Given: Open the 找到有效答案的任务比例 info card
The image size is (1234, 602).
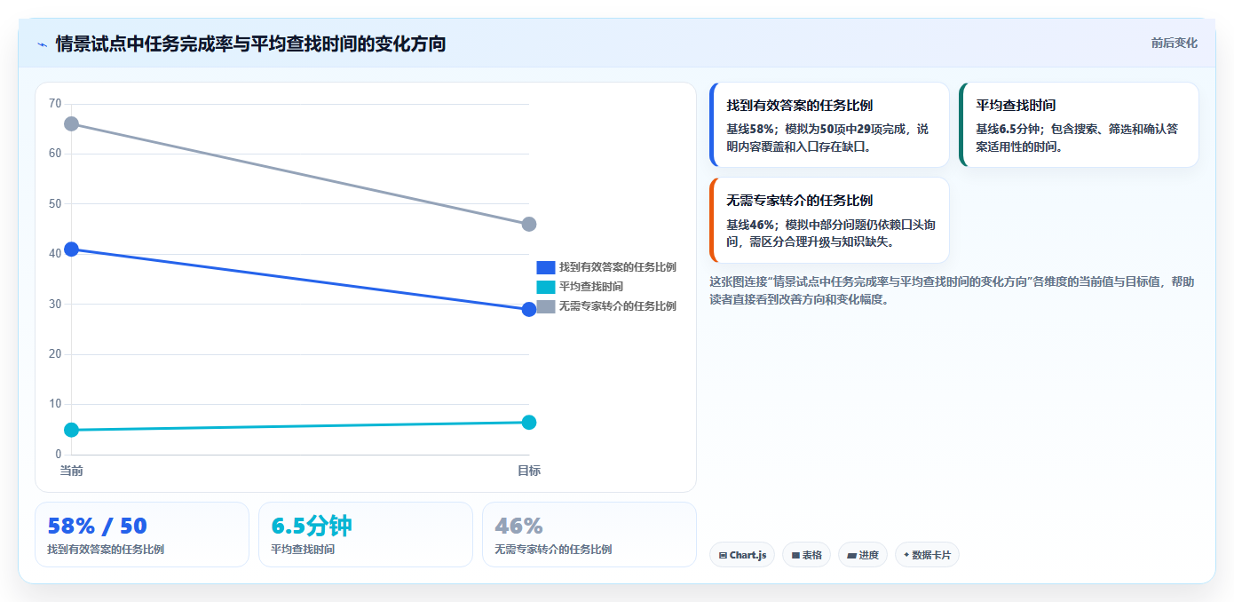Looking at the screenshot, I should (829, 124).
